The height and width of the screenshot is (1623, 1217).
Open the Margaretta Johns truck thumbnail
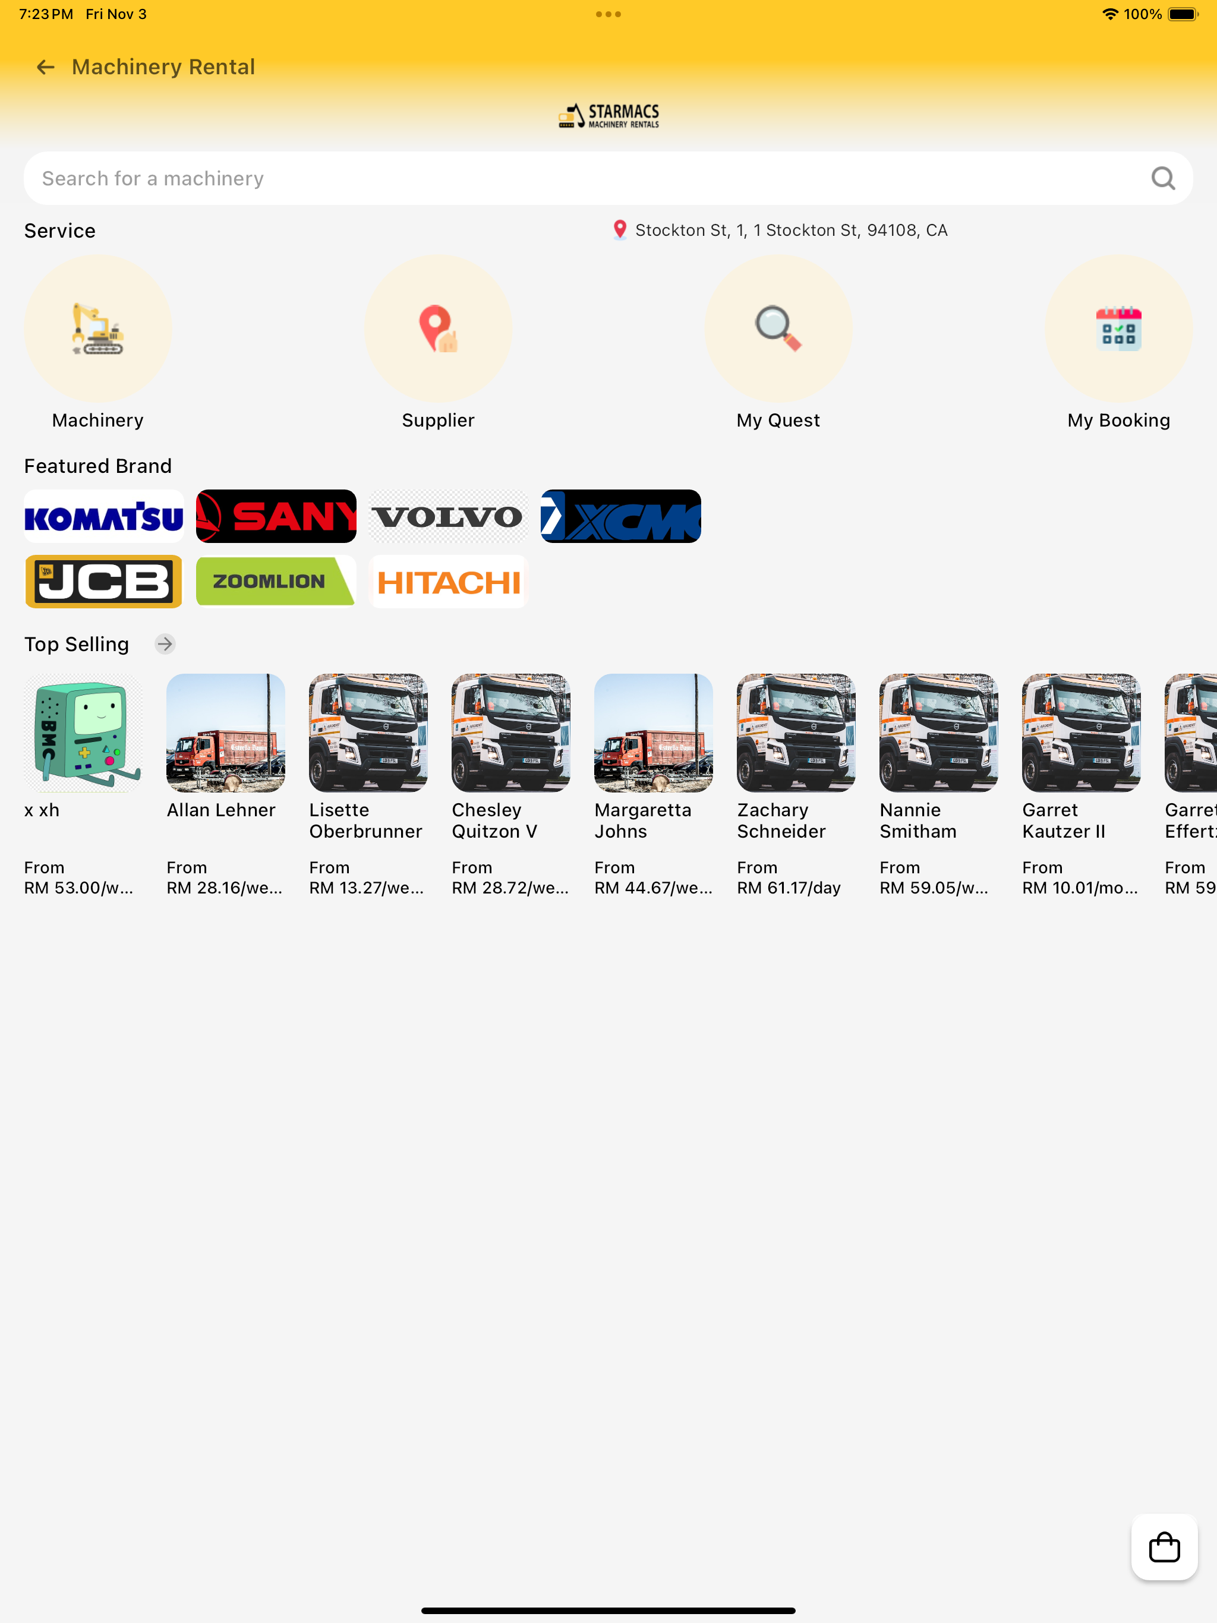[x=653, y=733]
